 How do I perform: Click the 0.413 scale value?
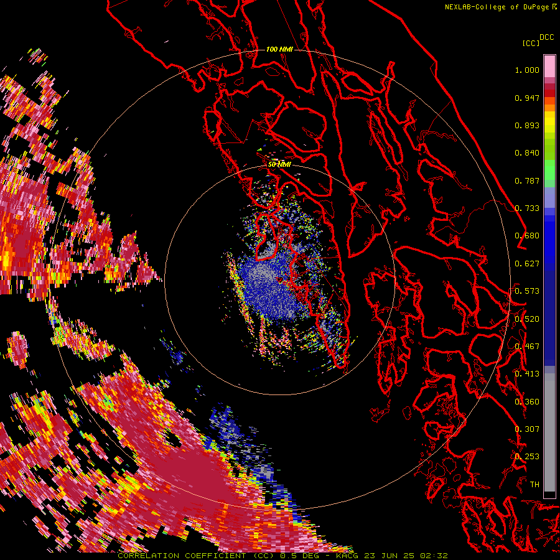[x=527, y=374]
